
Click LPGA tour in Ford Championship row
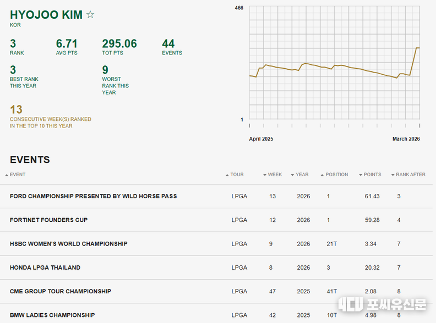[239, 196]
